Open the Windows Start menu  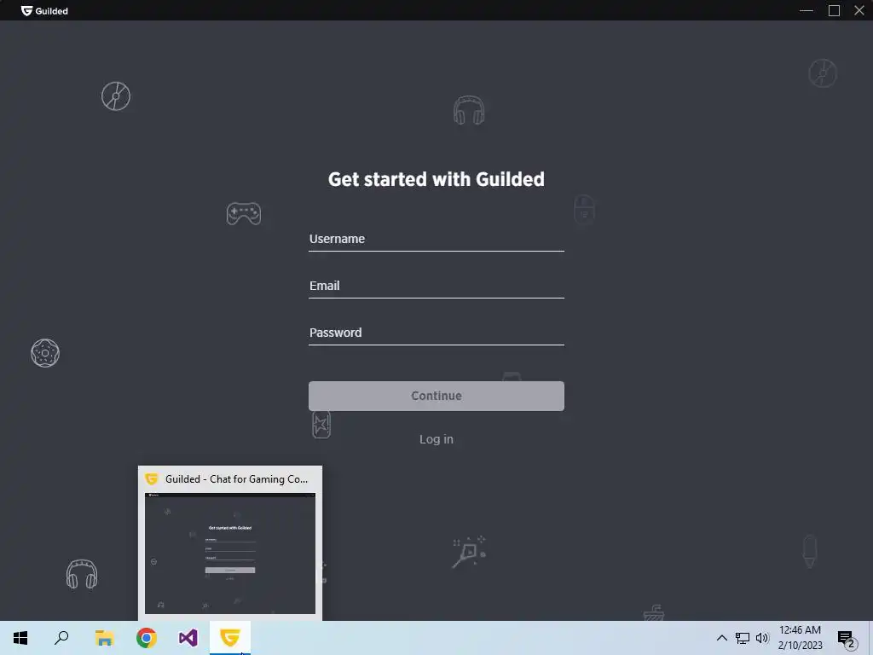point(20,638)
